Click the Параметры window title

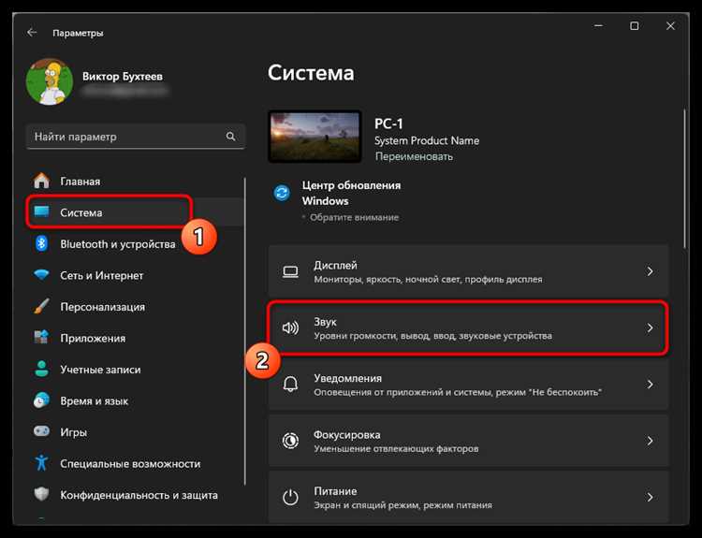point(78,33)
